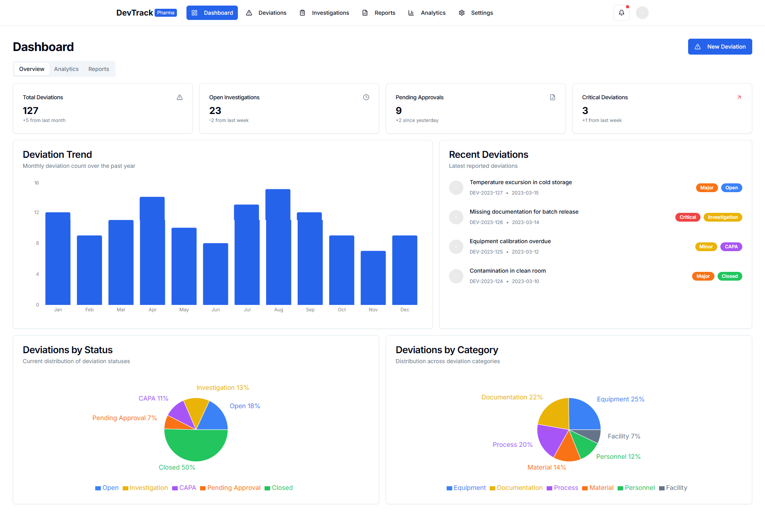The width and height of the screenshot is (765, 517).
Task: Click the CAPA status badge
Action: pyautogui.click(x=731, y=247)
